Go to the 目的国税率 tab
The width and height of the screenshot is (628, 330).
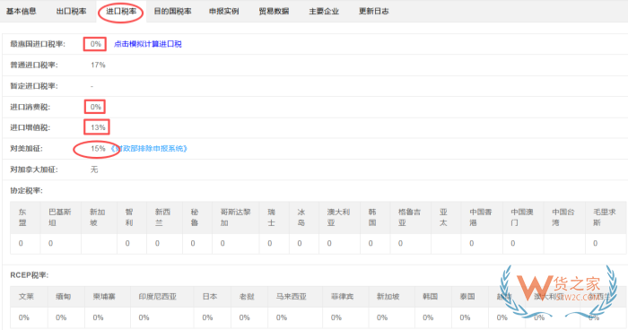[172, 12]
